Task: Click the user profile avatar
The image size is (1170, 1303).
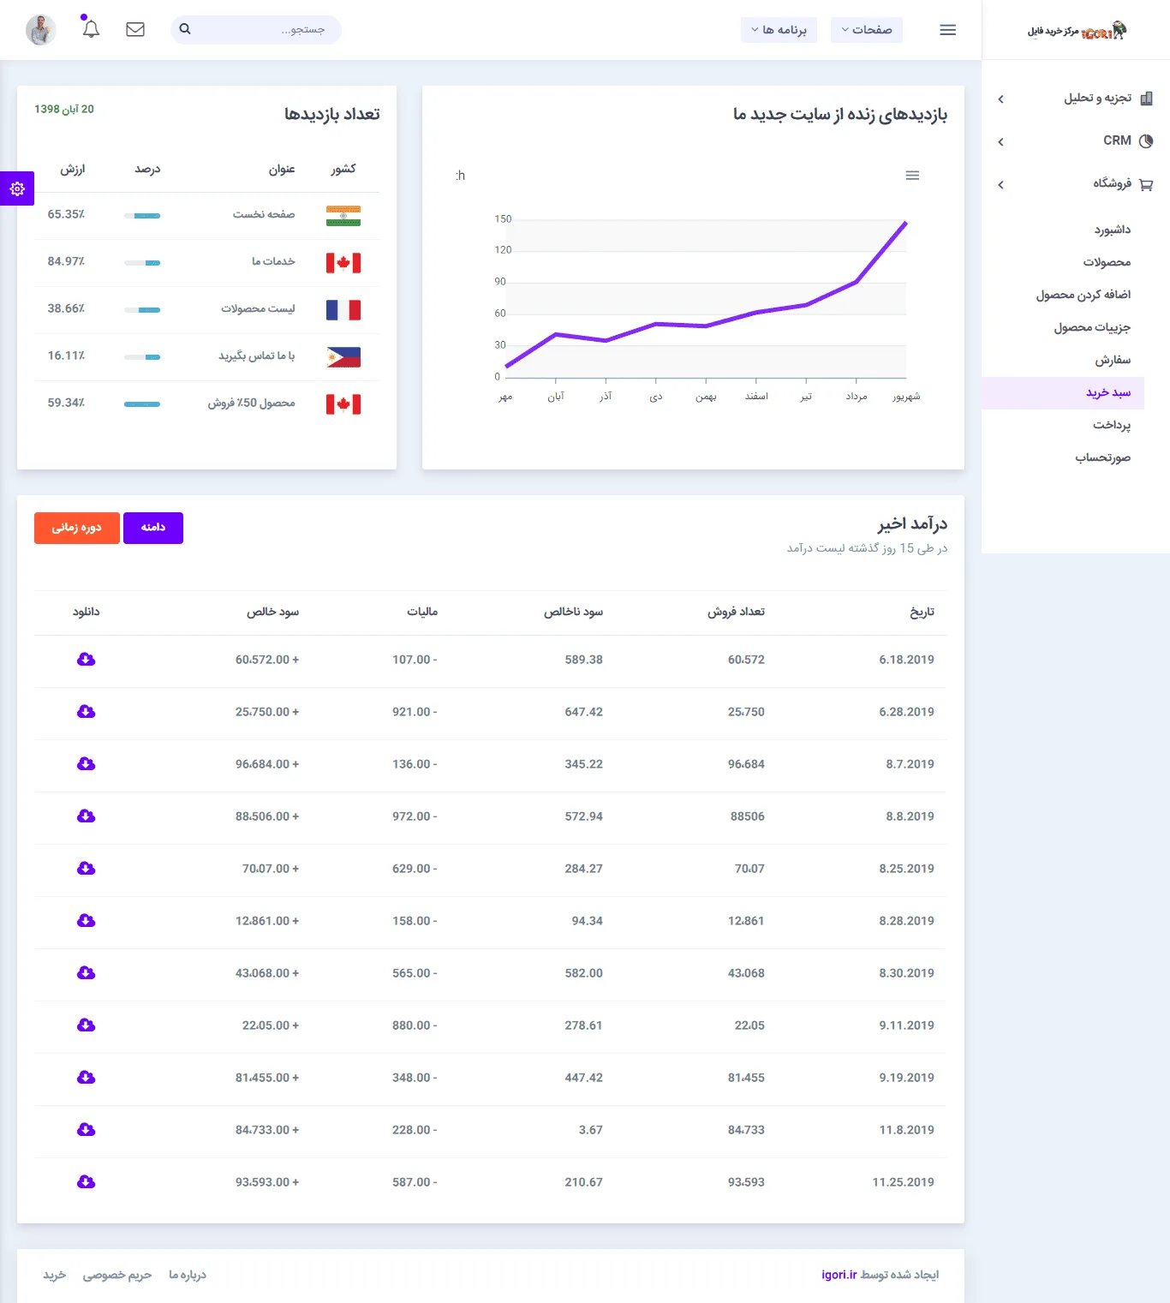Action: point(41,30)
